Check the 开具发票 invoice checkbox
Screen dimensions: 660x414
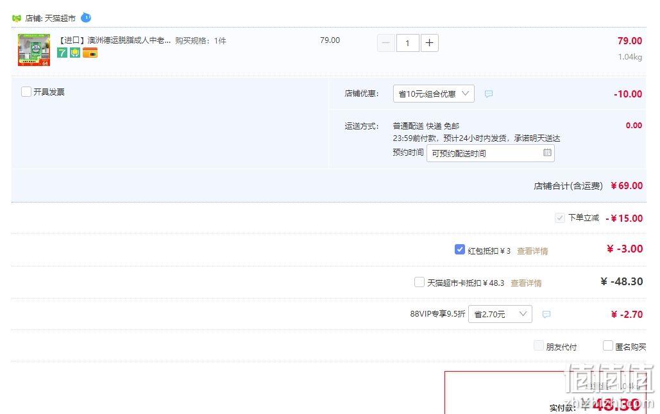[x=26, y=92]
